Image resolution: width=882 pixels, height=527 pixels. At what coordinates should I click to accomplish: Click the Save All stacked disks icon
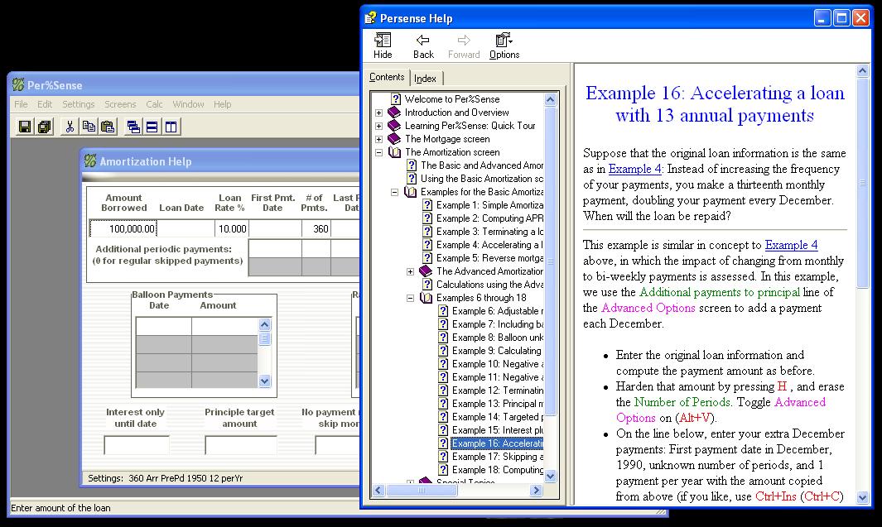[x=45, y=127]
